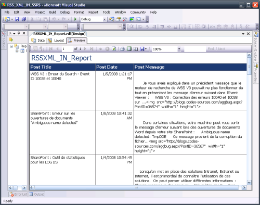Image resolution: width=260 pixels, height=205 pixels.
Task: Click the Copy toolbar icon
Action: (x=39, y=19)
